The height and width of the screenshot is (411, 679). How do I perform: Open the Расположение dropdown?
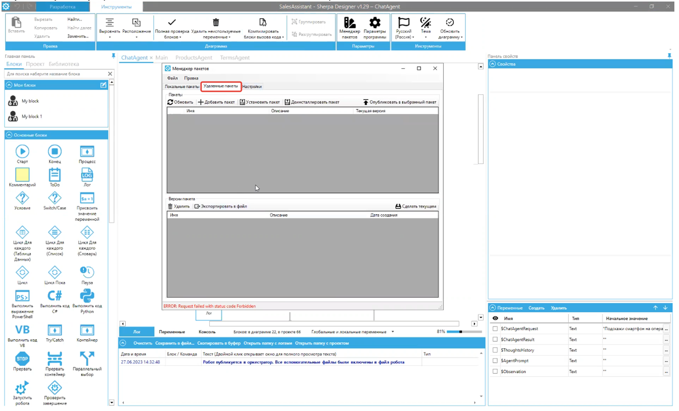pyautogui.click(x=136, y=28)
